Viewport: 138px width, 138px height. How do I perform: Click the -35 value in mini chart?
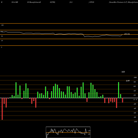(89, 134)
